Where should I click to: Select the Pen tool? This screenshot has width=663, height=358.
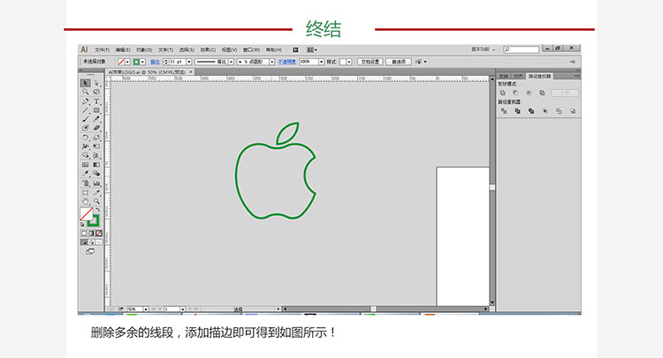(86, 101)
